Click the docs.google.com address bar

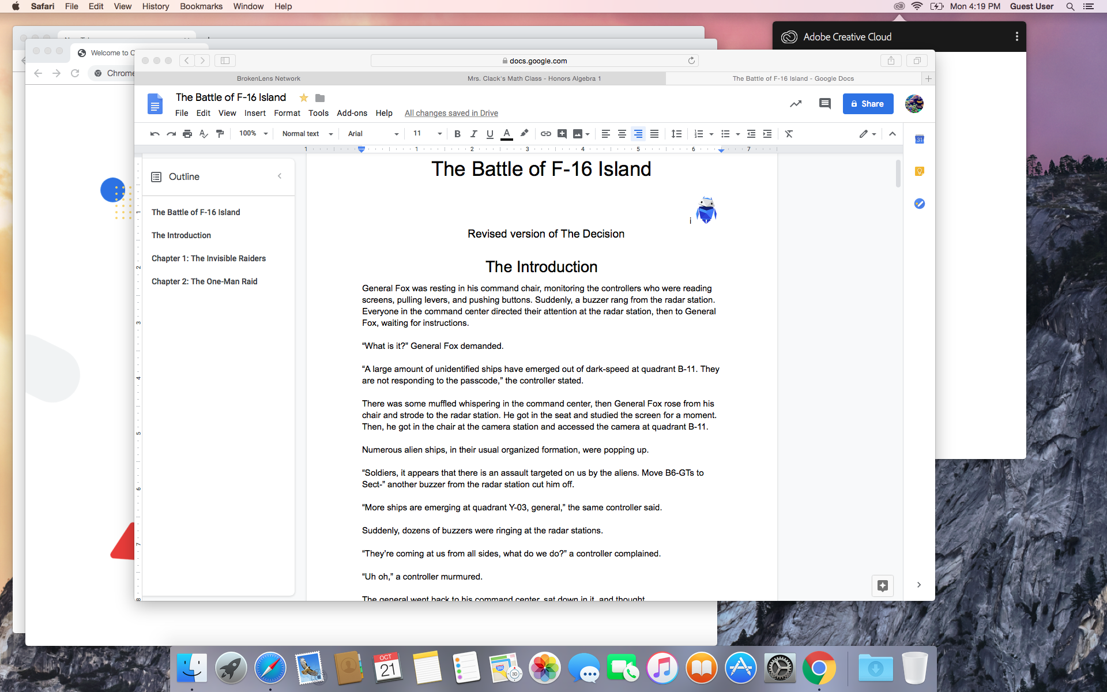pos(534,61)
